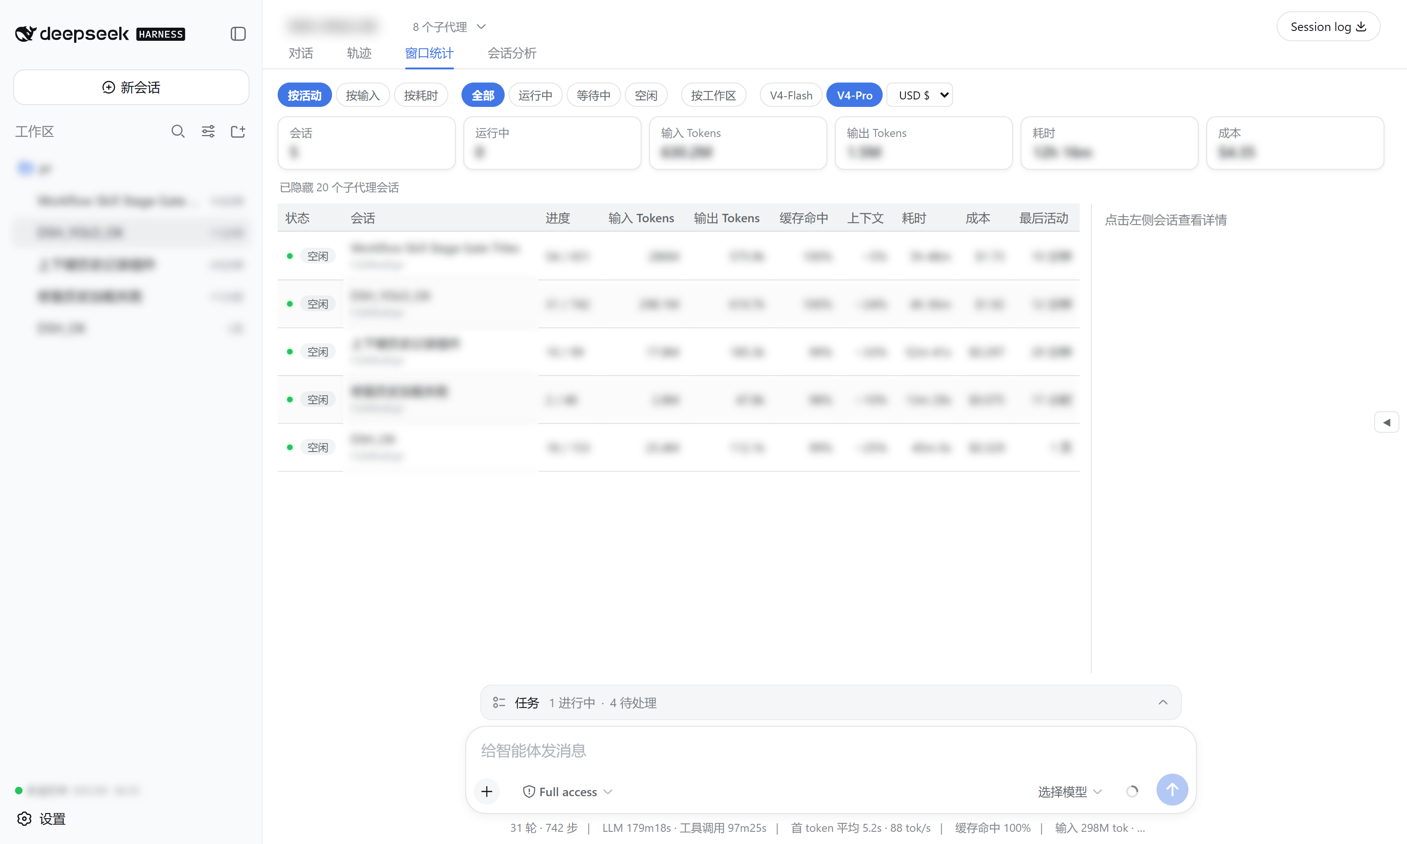Collapse the sidebar panel icon
The width and height of the screenshot is (1407, 844).
point(238,34)
